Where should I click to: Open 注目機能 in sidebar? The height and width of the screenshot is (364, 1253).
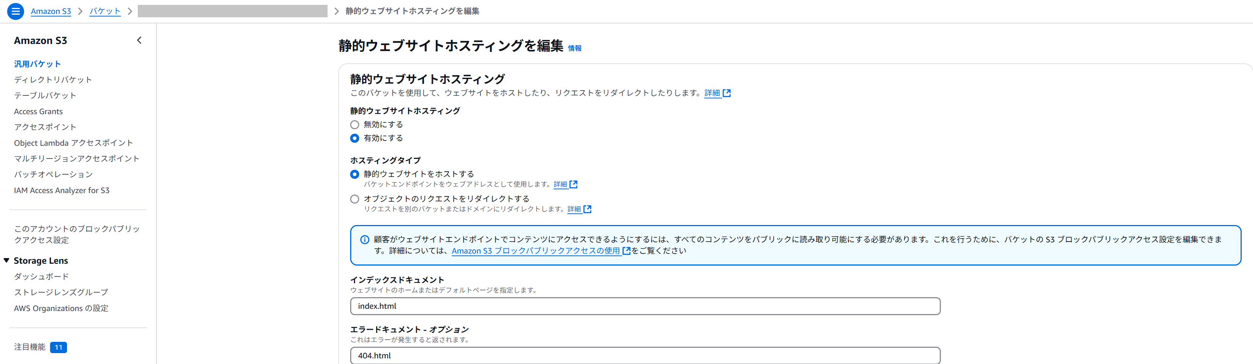coord(30,347)
